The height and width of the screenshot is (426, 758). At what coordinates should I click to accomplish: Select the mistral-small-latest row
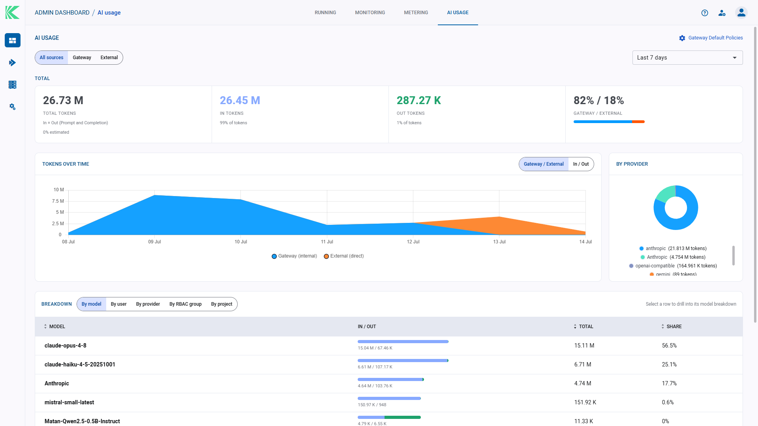pyautogui.click(x=388, y=402)
